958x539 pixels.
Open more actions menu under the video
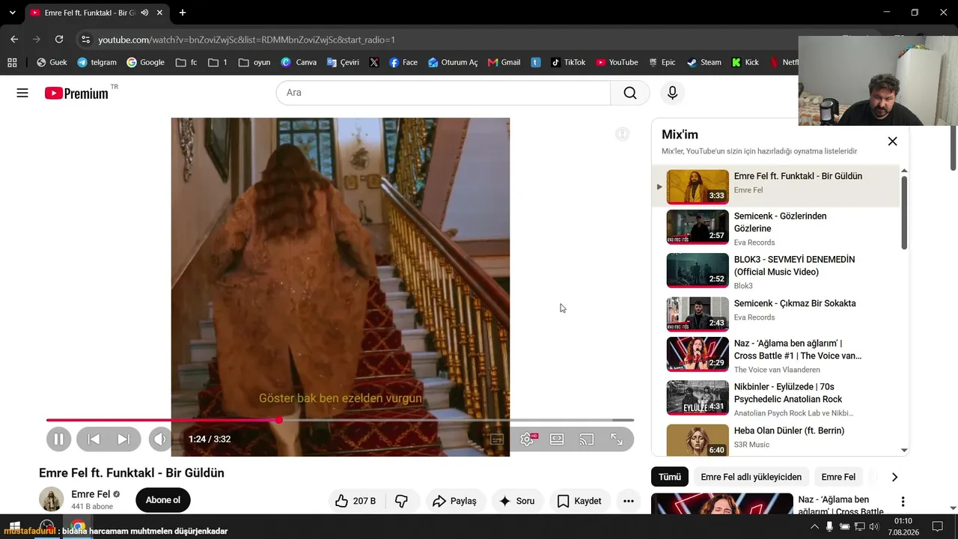click(629, 501)
